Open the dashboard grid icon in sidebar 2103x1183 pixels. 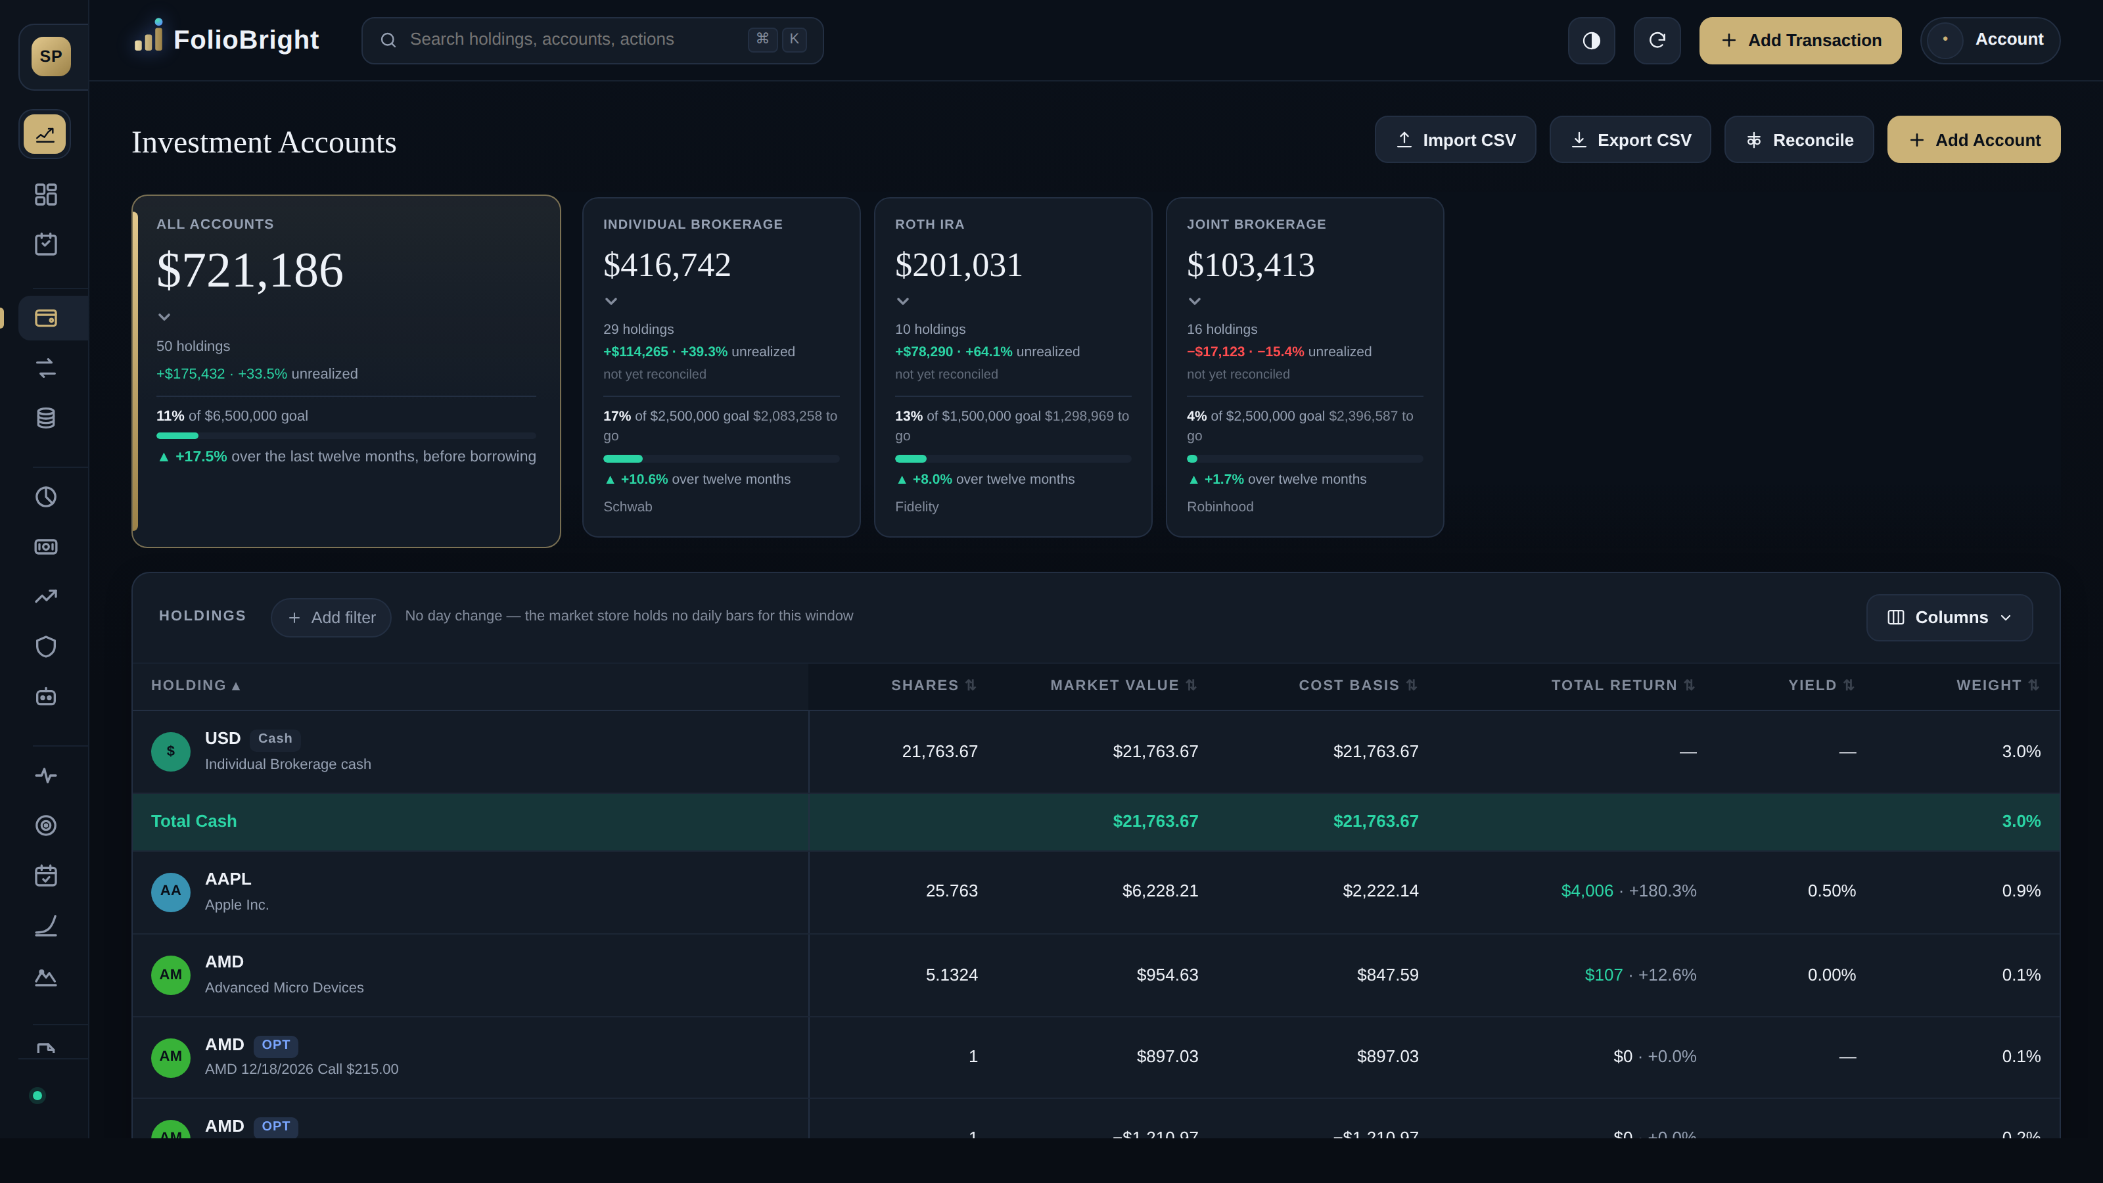point(46,195)
